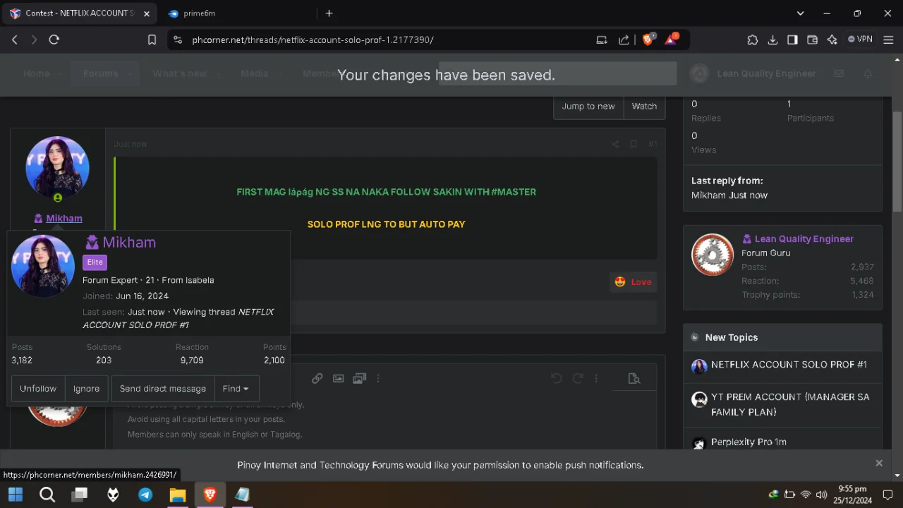903x508 pixels.
Task: Click the page vertical scrollbar
Action: click(x=897, y=161)
